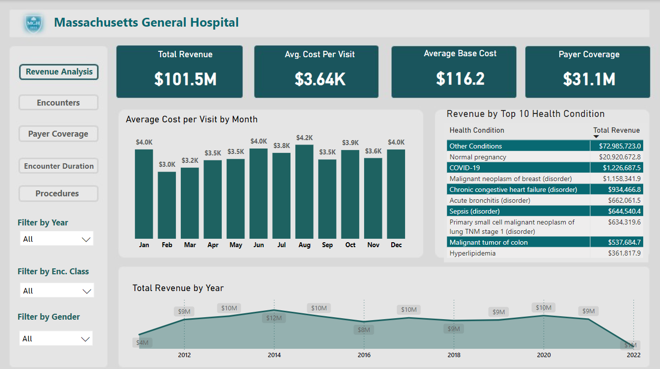Open the Encounter Duration page
This screenshot has height=369, width=660.
[x=58, y=166]
